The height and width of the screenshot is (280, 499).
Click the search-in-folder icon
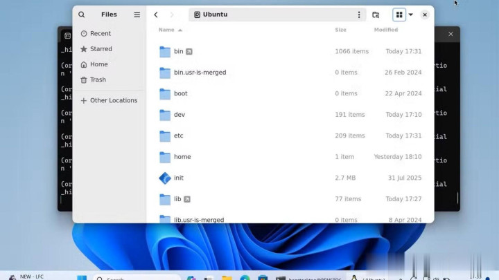pyautogui.click(x=376, y=15)
